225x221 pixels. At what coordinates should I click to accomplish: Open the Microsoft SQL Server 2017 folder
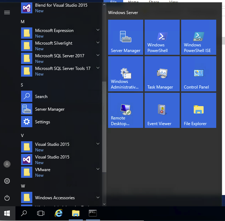[x=61, y=58]
